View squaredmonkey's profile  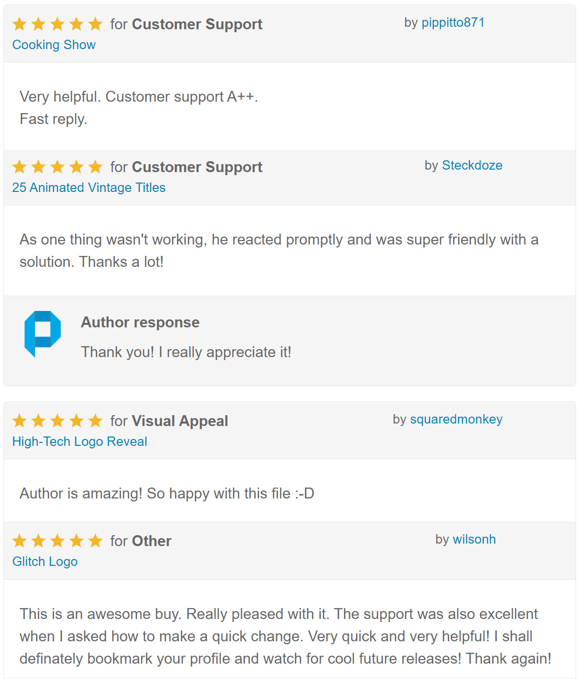coord(456,419)
